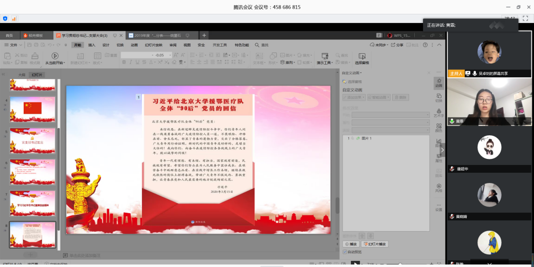Select participant 唐超华 avatar tile
Screen dimensions: 534x267
[489, 150]
